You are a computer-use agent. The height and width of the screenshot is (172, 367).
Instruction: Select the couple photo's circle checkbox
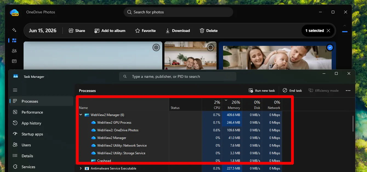(x=210, y=48)
